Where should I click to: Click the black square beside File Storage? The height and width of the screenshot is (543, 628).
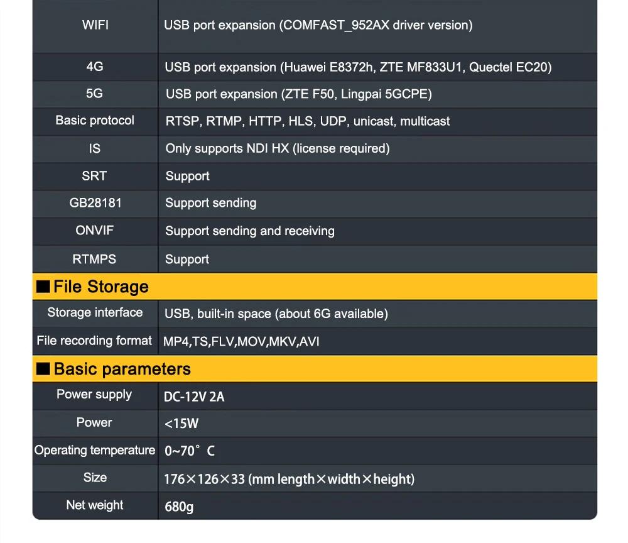[x=43, y=287]
